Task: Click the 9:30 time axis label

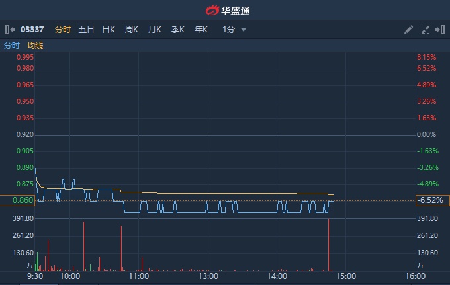Action: (x=35, y=276)
